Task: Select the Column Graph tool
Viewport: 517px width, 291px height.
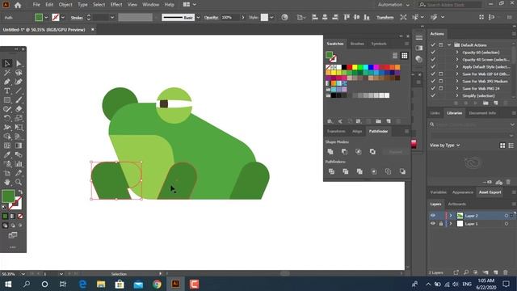Action: pyautogui.click(x=19, y=164)
